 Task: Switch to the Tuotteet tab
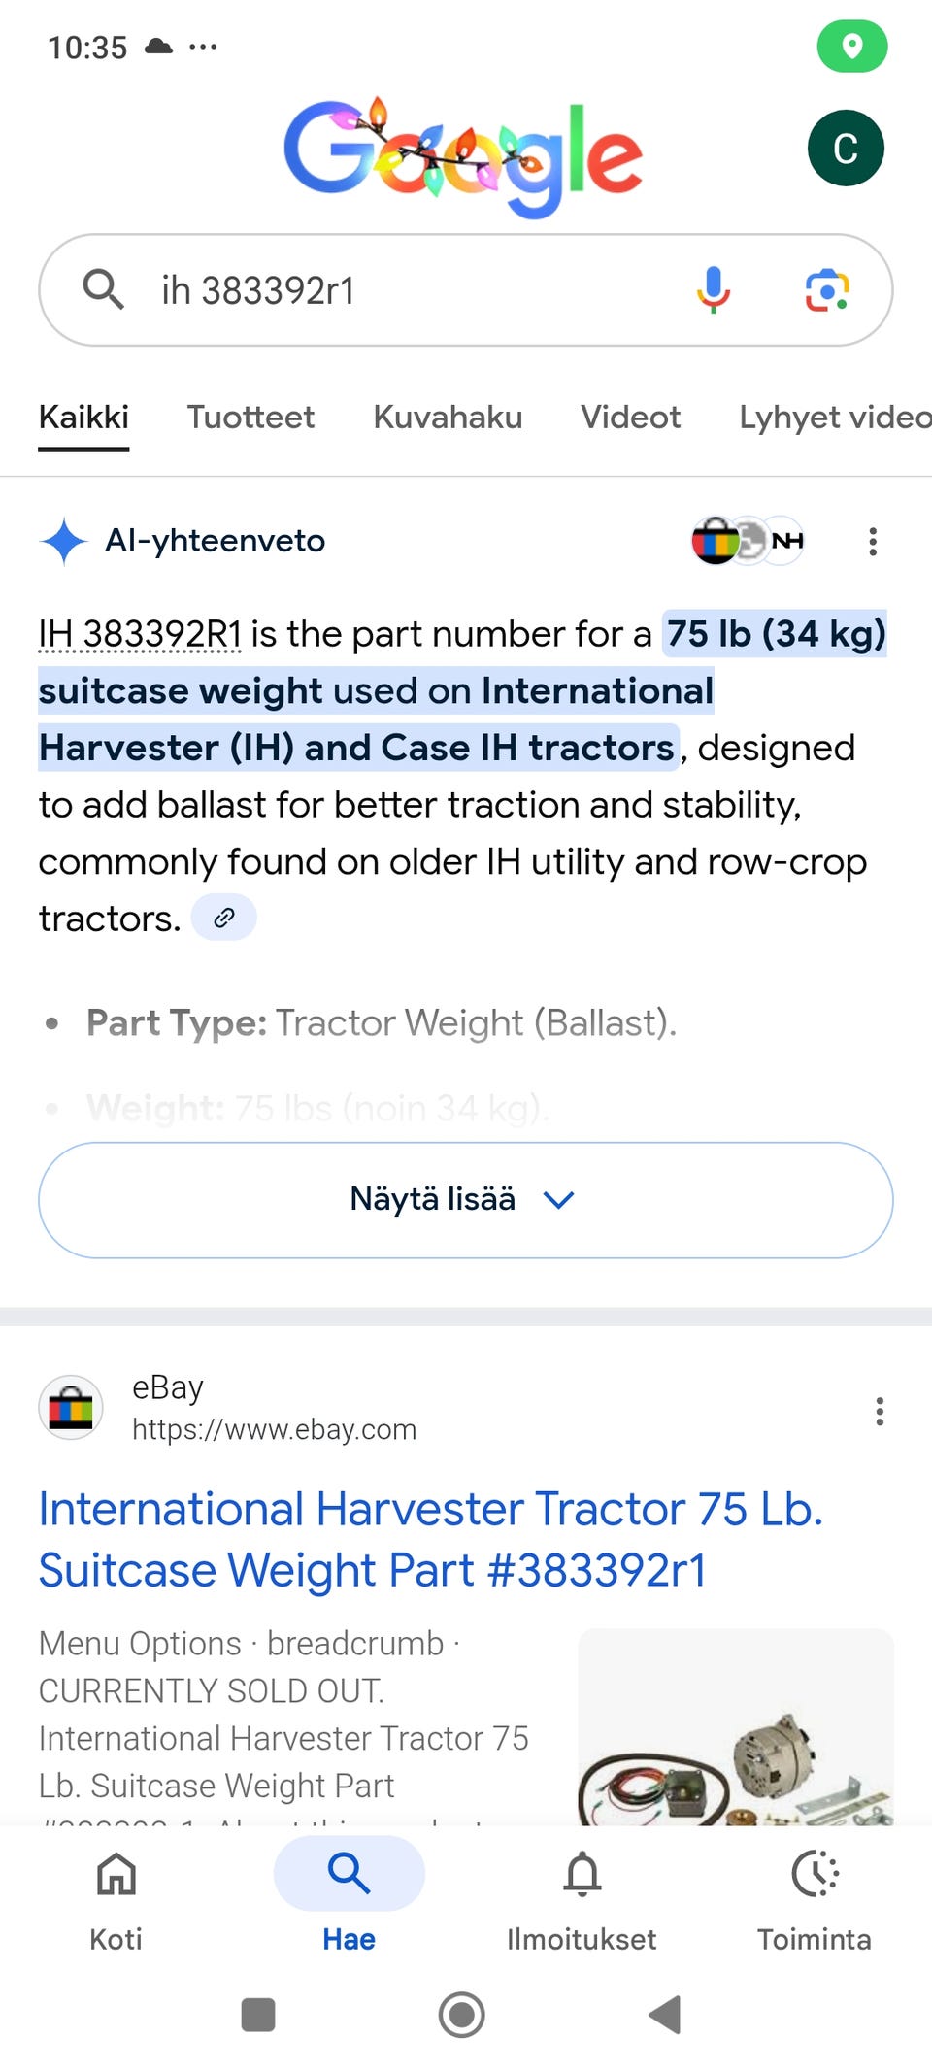pos(250,418)
